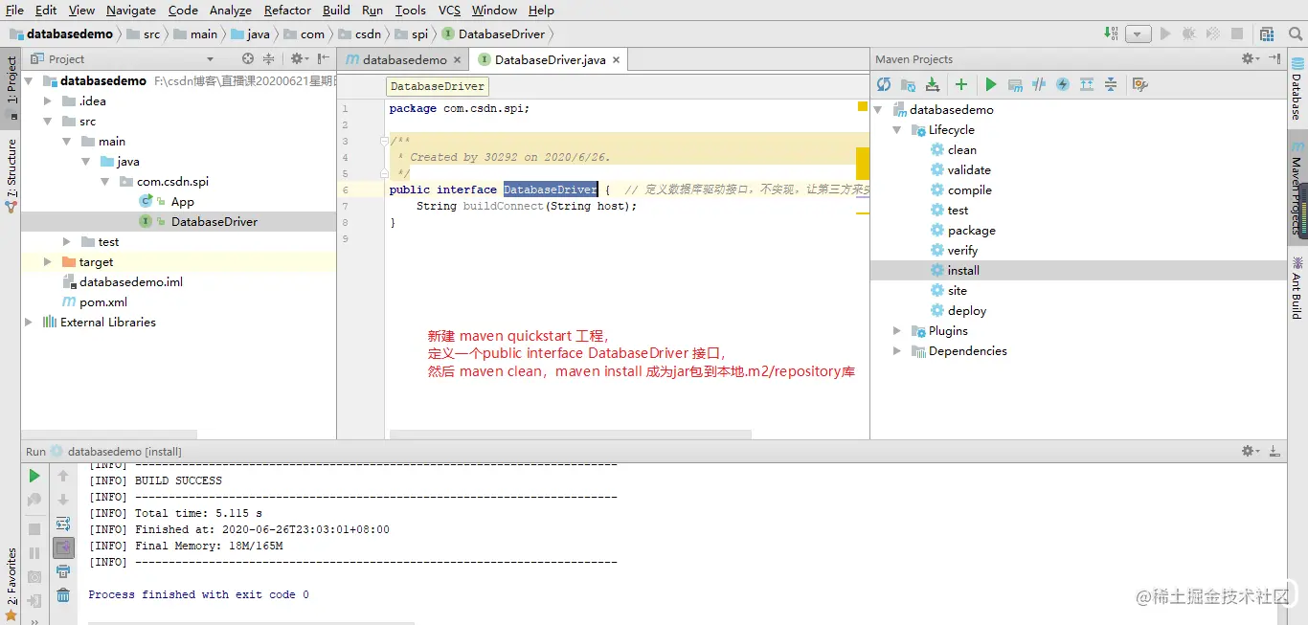Run Maven Build green play icon
The width and height of the screenshot is (1308, 625).
coord(991,84)
